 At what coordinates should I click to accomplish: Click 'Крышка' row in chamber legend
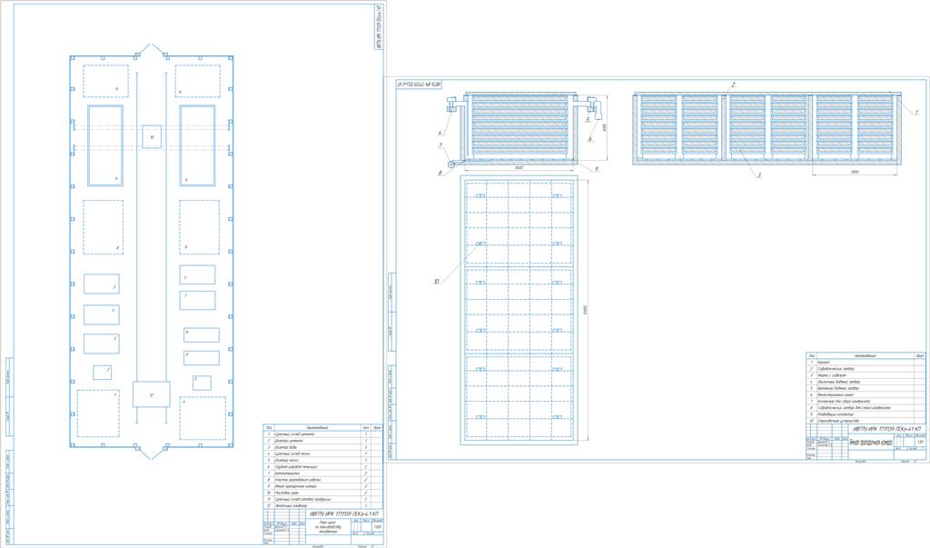(x=866, y=363)
